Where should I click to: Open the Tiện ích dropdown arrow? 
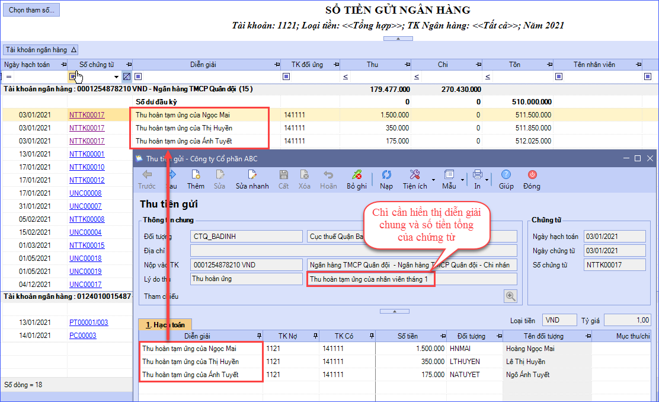(x=433, y=178)
